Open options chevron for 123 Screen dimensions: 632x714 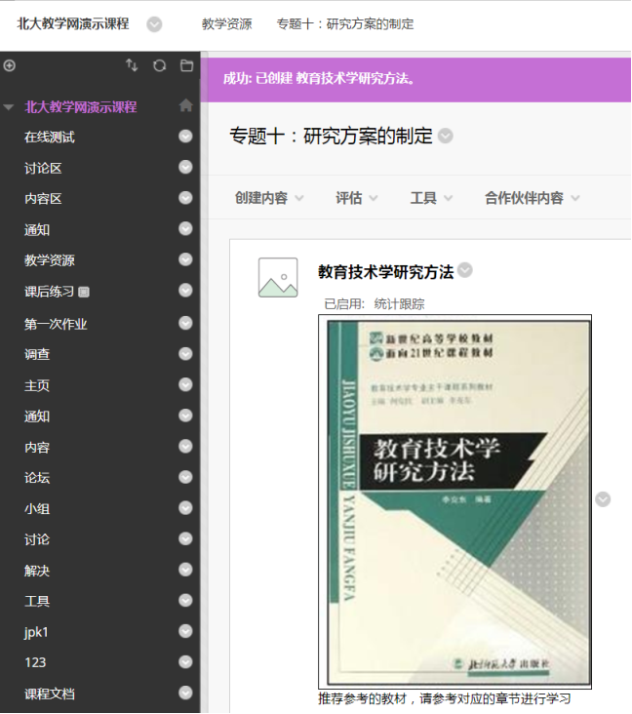click(185, 661)
